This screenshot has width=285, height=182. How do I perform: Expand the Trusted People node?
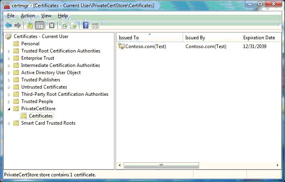(9, 102)
